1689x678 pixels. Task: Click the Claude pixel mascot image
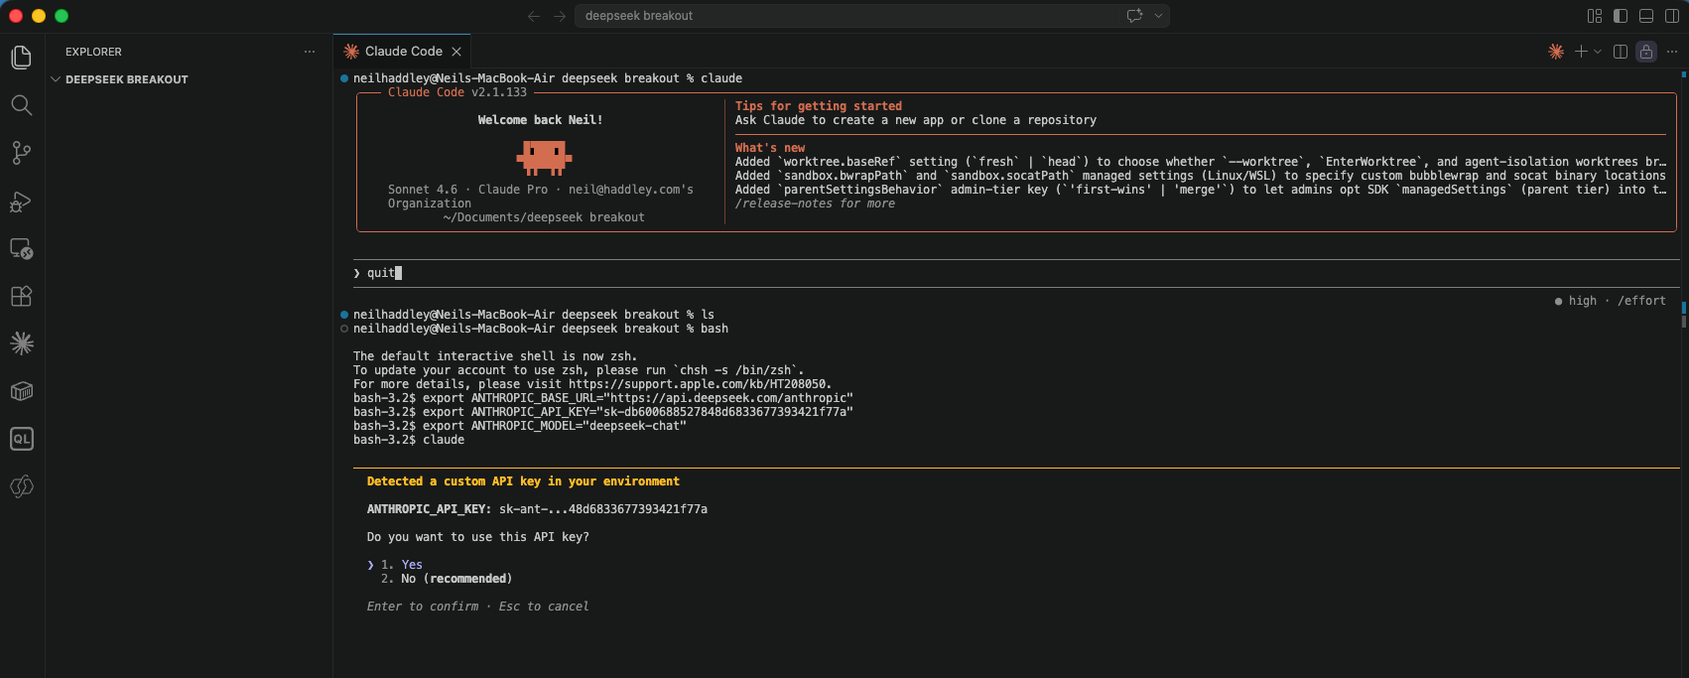(544, 157)
